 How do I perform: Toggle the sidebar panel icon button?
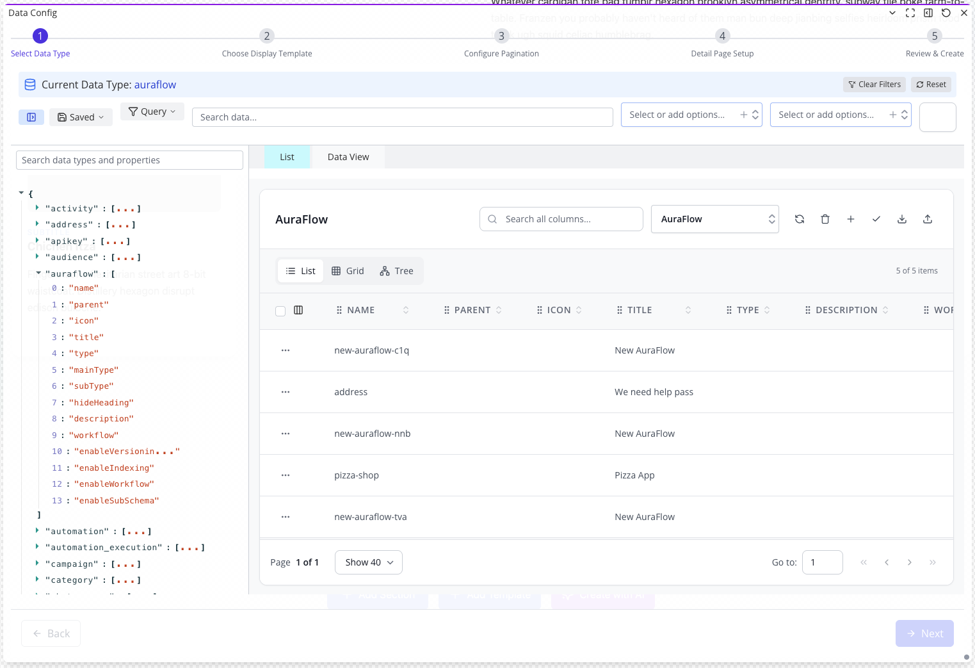click(x=31, y=117)
